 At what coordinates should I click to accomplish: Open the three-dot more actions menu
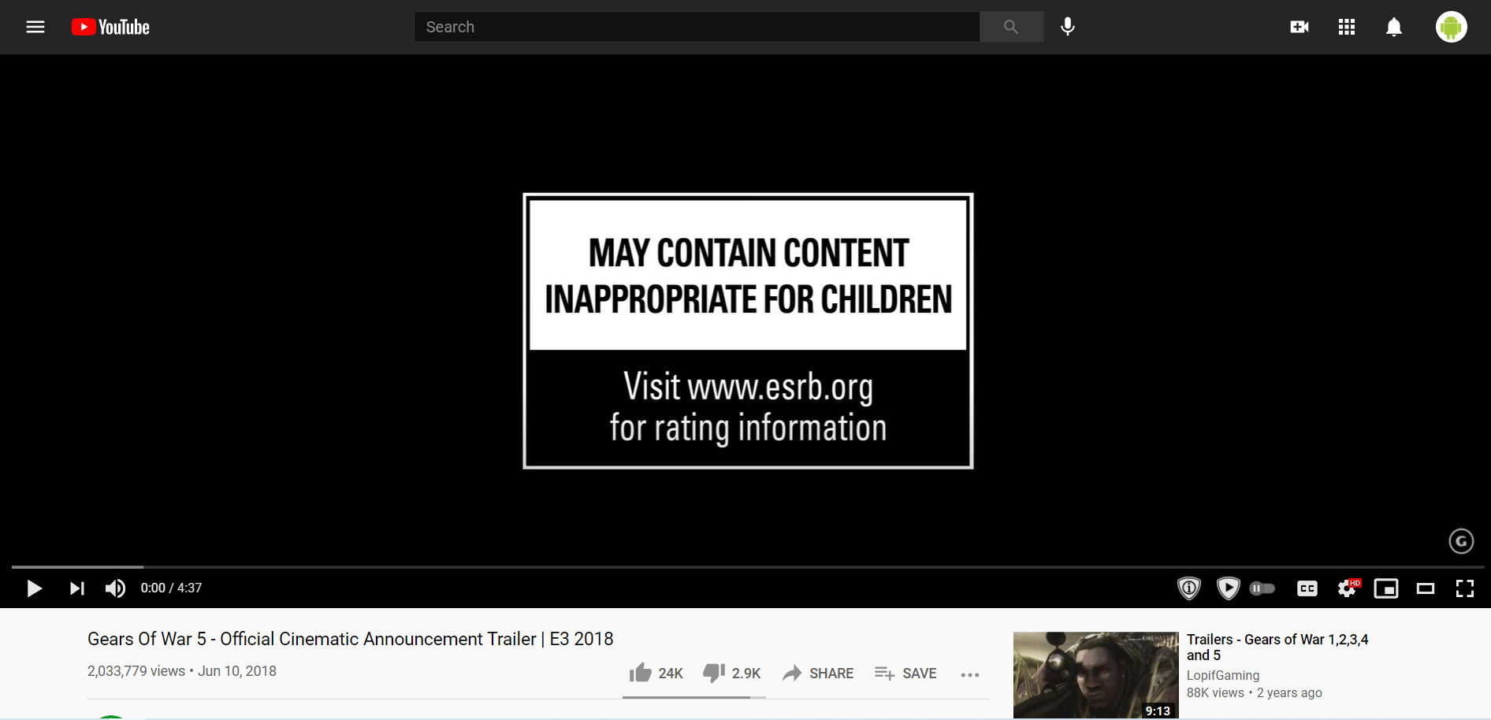[x=970, y=674]
